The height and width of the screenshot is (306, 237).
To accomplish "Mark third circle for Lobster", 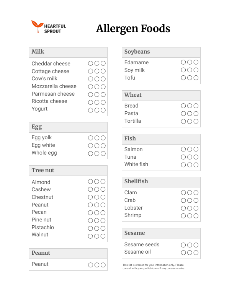I will pyautogui.click(x=196, y=208).
